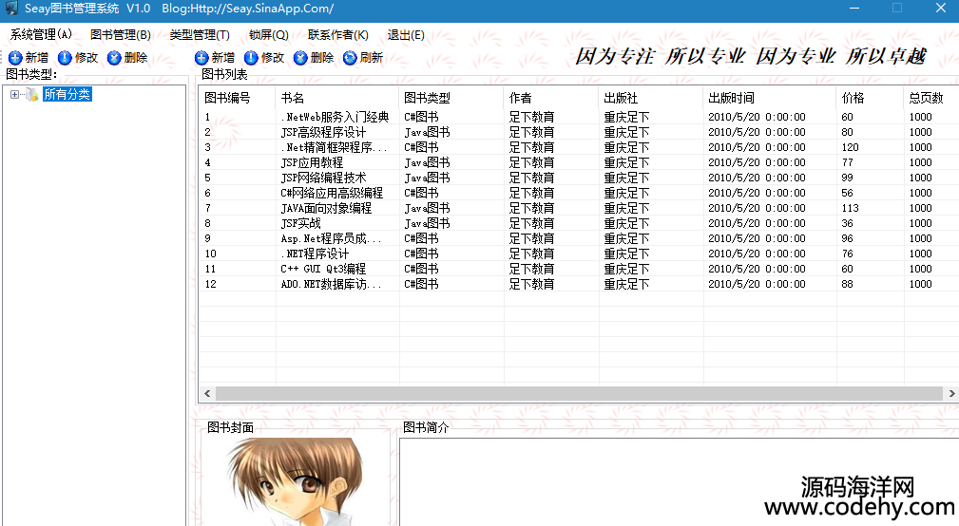
Task: Click the horizontal scrollbar thumb of book list
Action: 579,393
